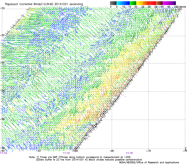This screenshot has width=187, height=164.
Task: Click the red 30-35 knots legend segment
Action: pos(153,3)
